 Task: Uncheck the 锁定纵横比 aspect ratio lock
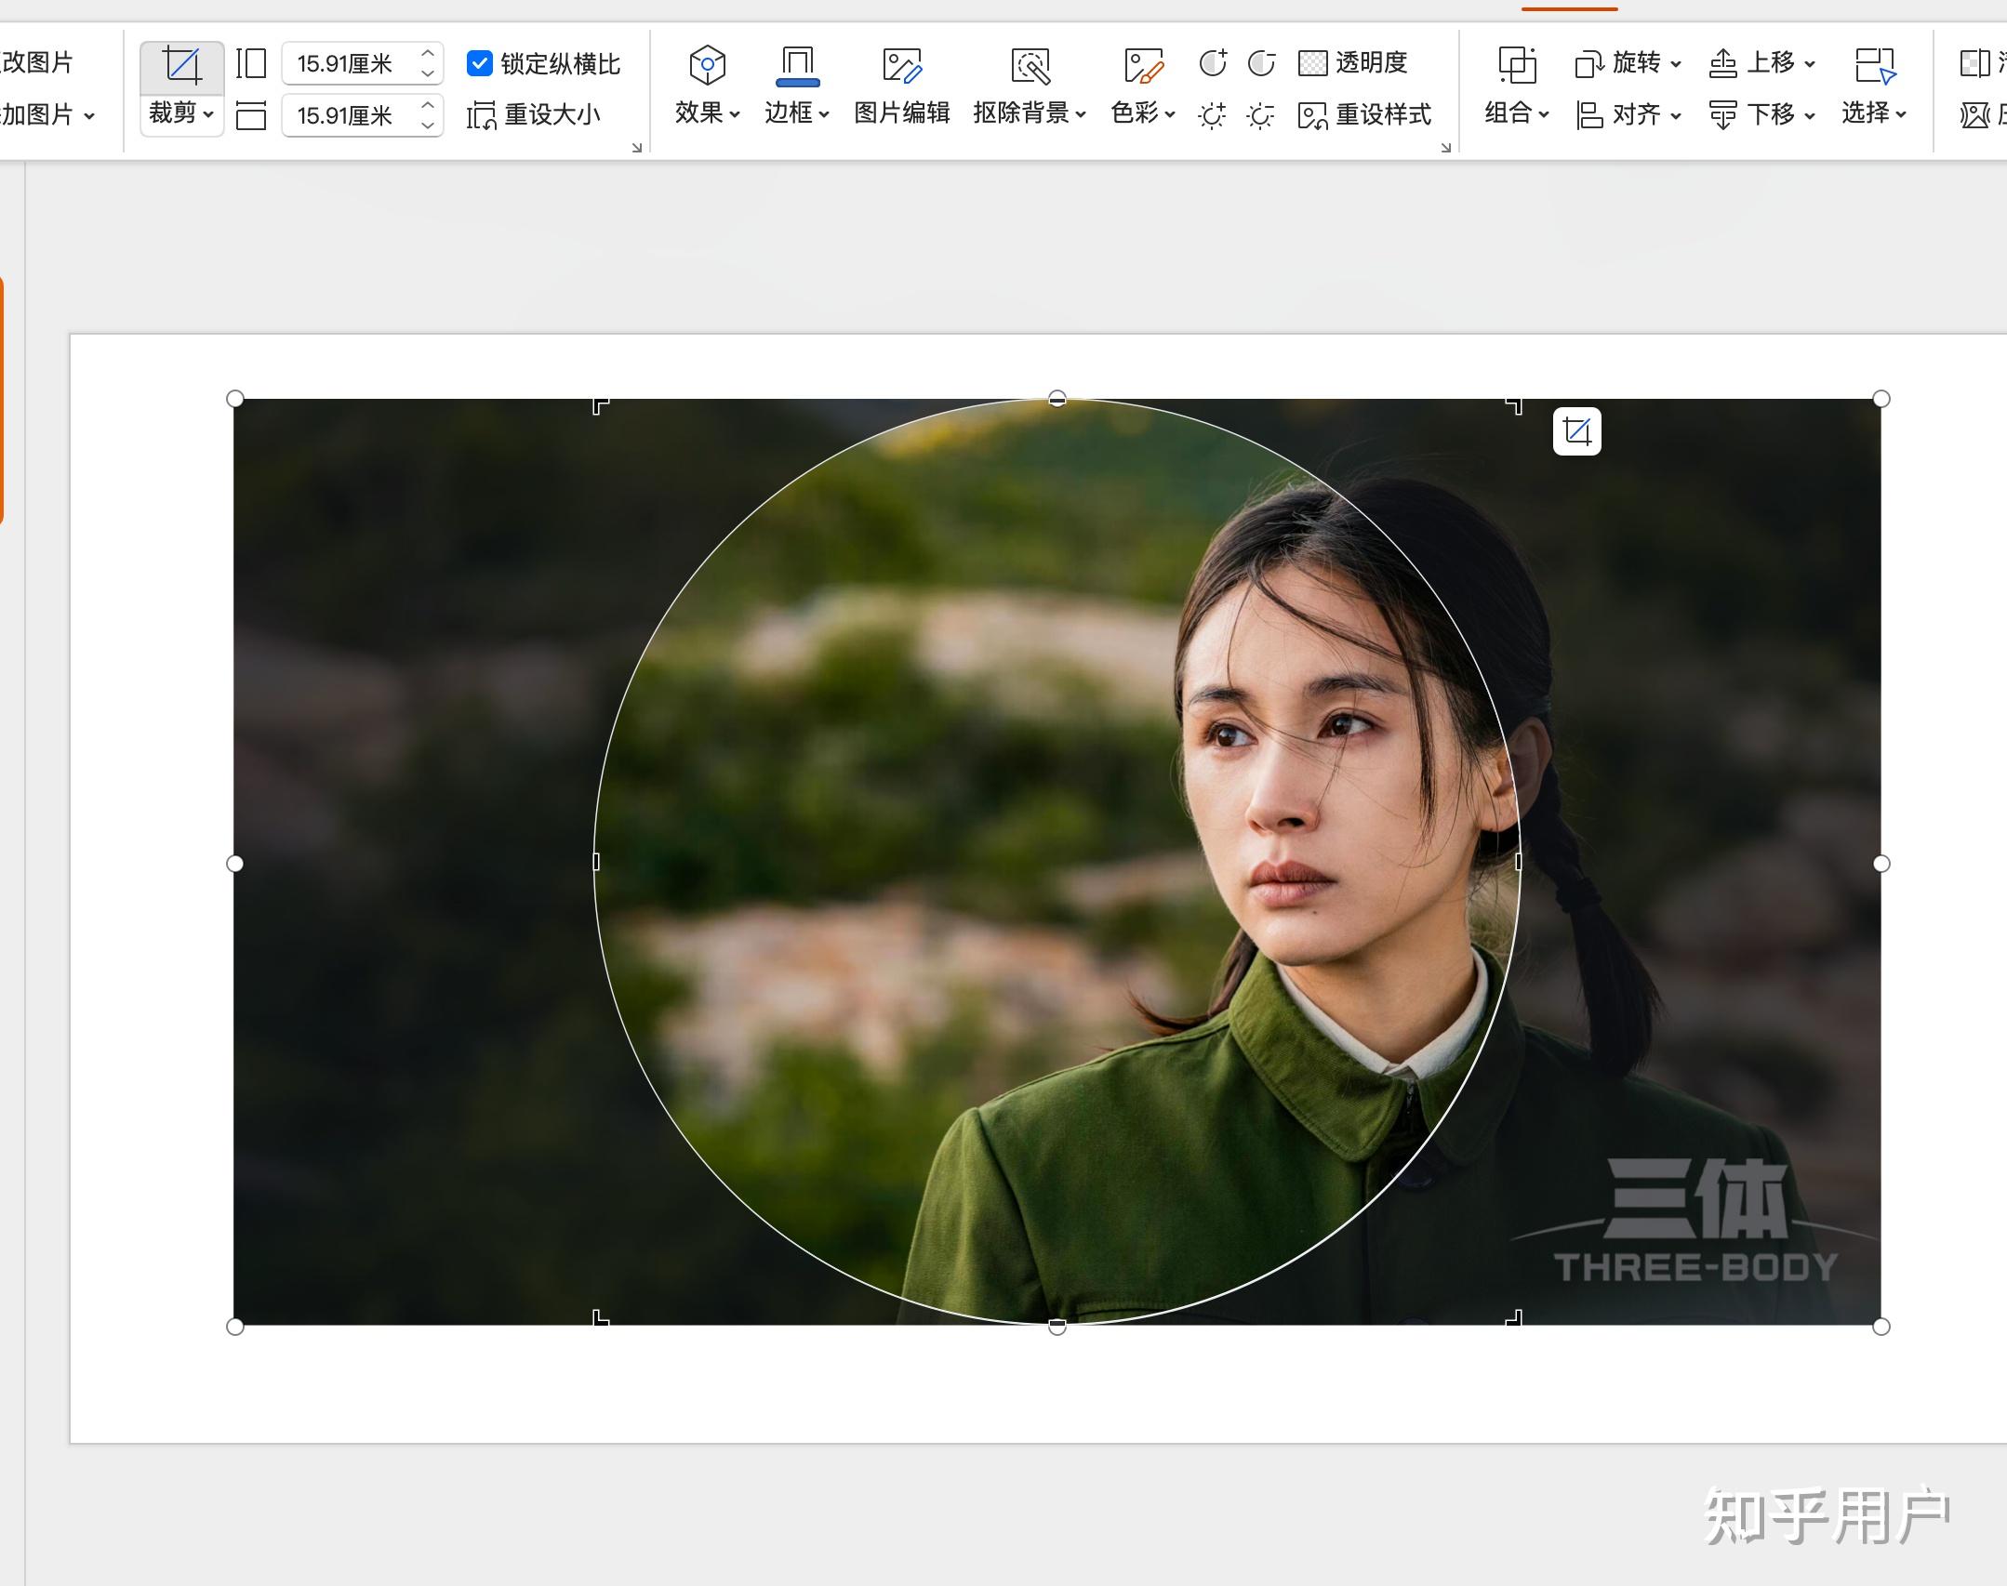click(x=481, y=63)
